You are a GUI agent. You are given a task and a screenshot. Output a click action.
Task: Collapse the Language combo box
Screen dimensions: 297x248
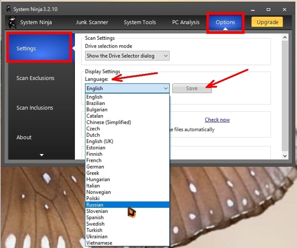click(127, 89)
